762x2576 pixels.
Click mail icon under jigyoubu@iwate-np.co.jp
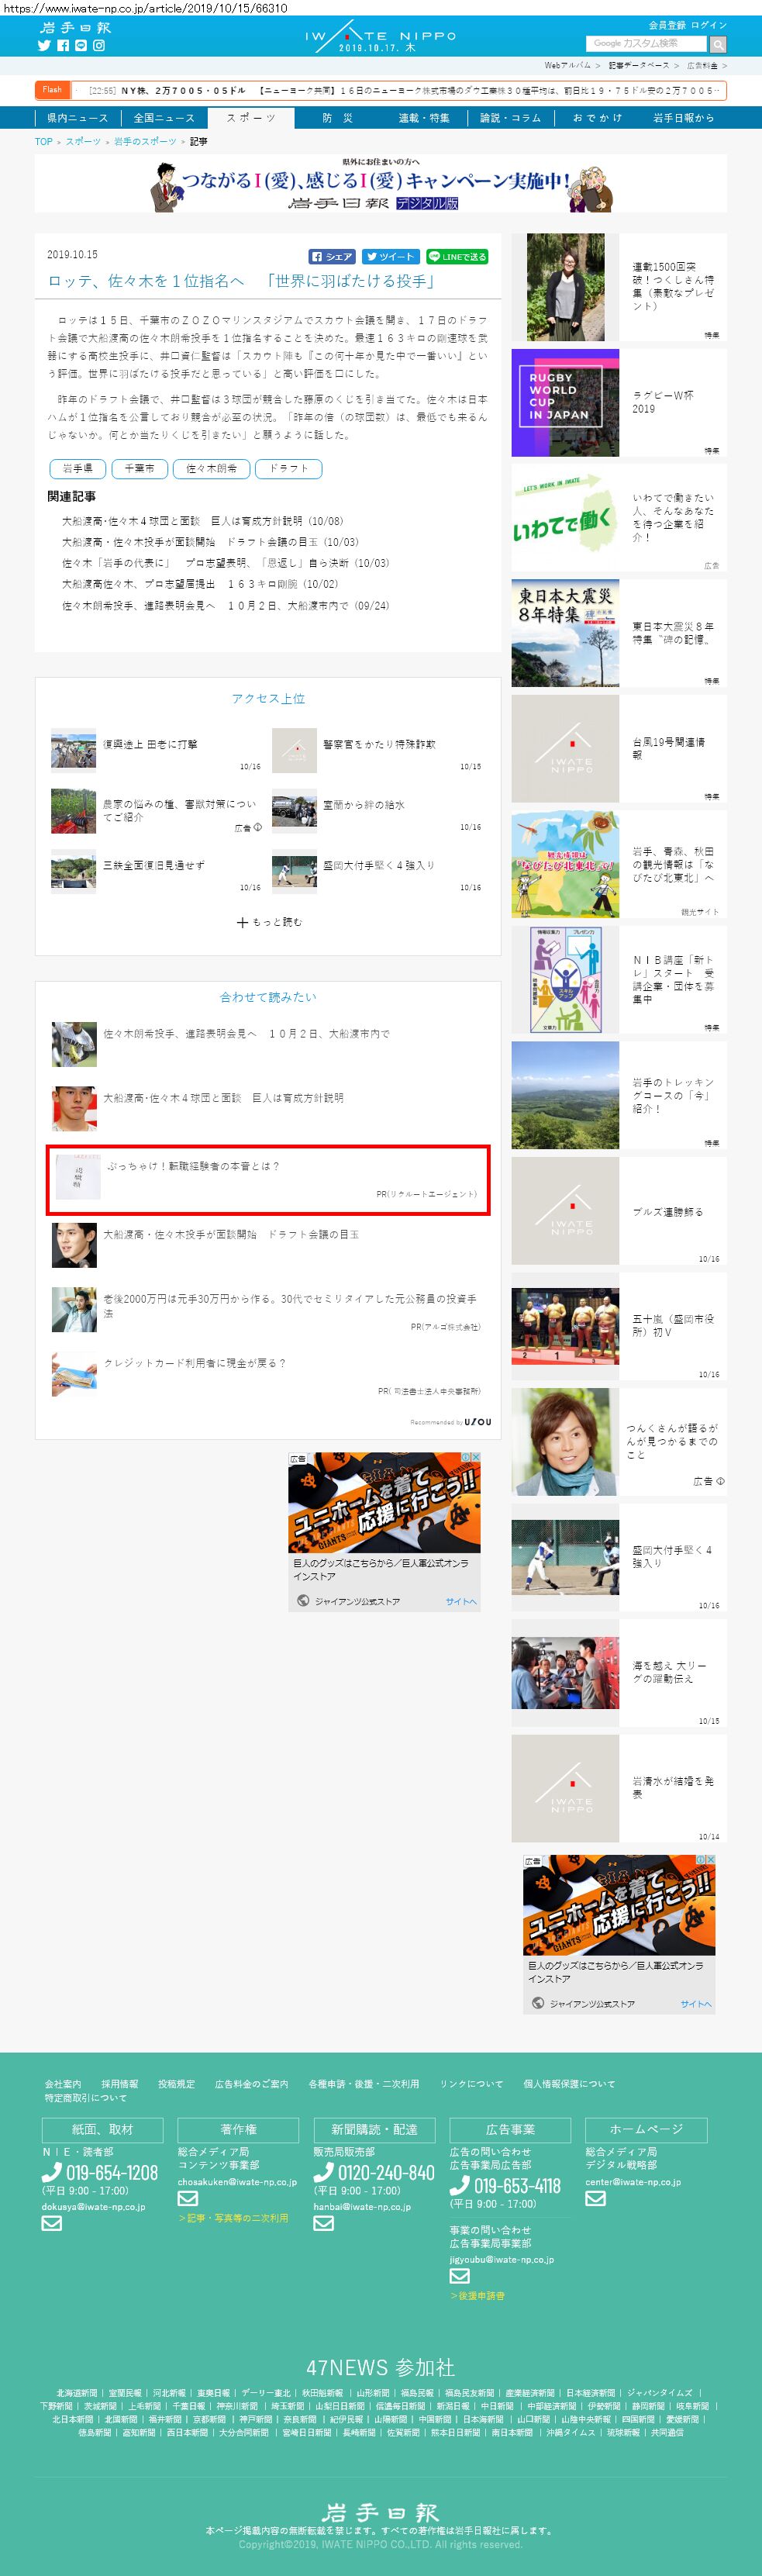pyautogui.click(x=459, y=2276)
